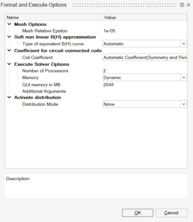Click the dotted title bar grip
This screenshot has height=222, width=193.
coord(124,5)
